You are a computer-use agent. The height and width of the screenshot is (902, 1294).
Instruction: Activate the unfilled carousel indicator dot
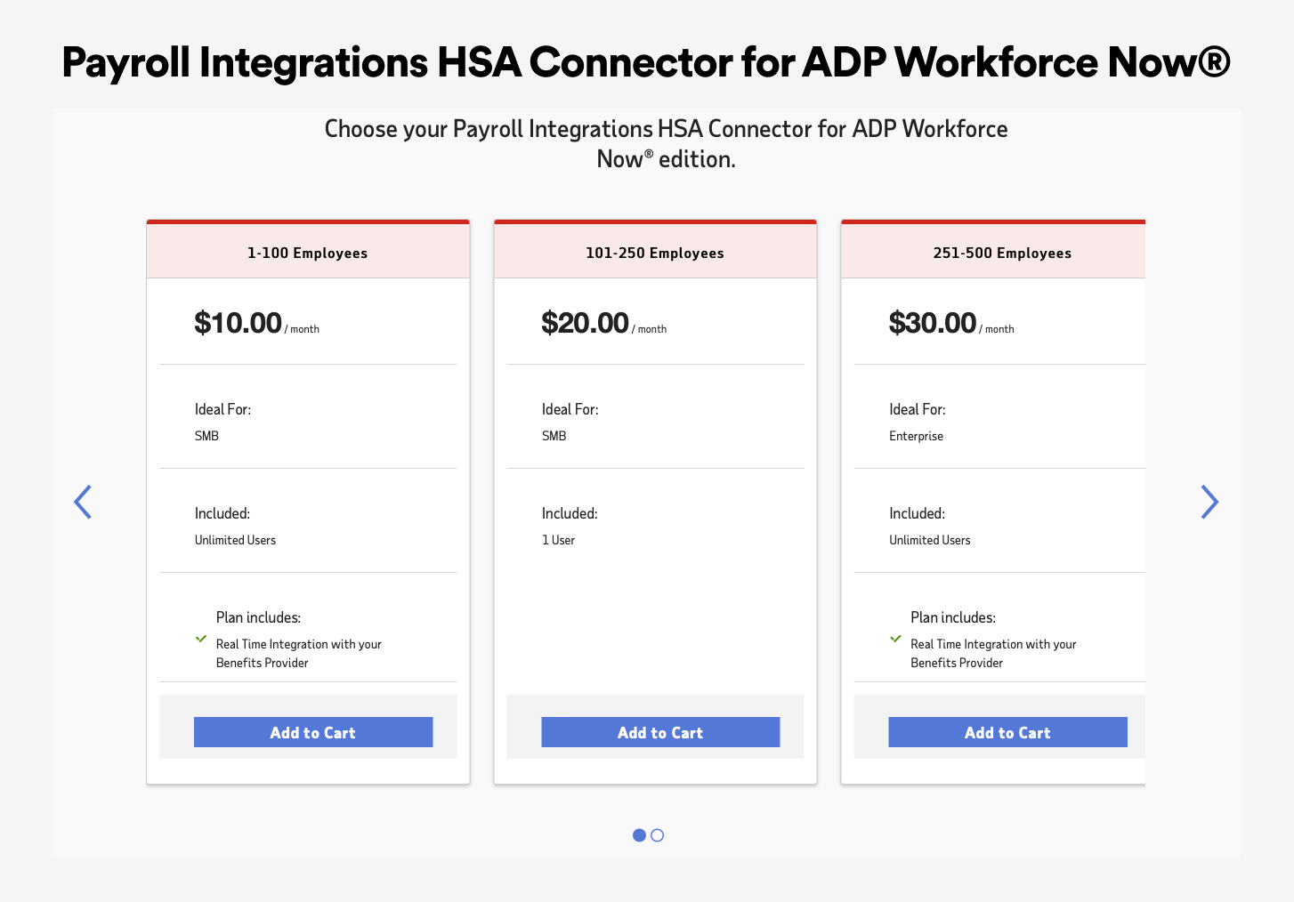click(657, 835)
